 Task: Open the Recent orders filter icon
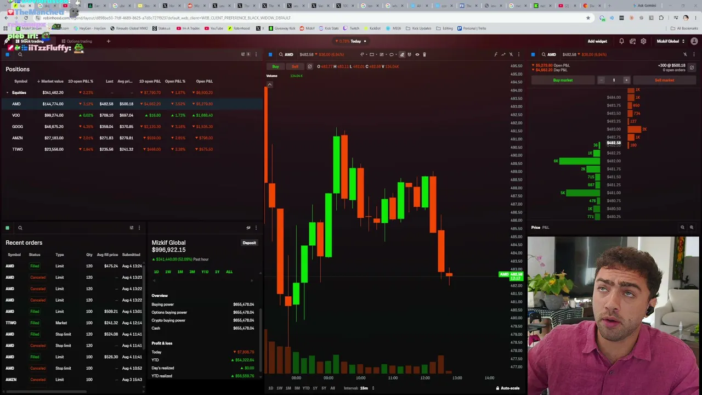[x=131, y=228]
